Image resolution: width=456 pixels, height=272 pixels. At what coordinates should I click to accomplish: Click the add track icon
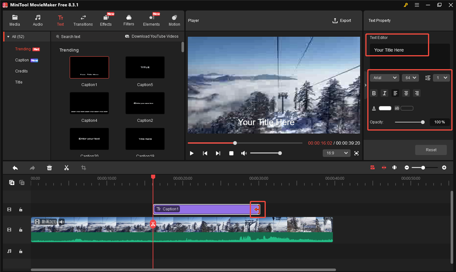[x=12, y=183]
